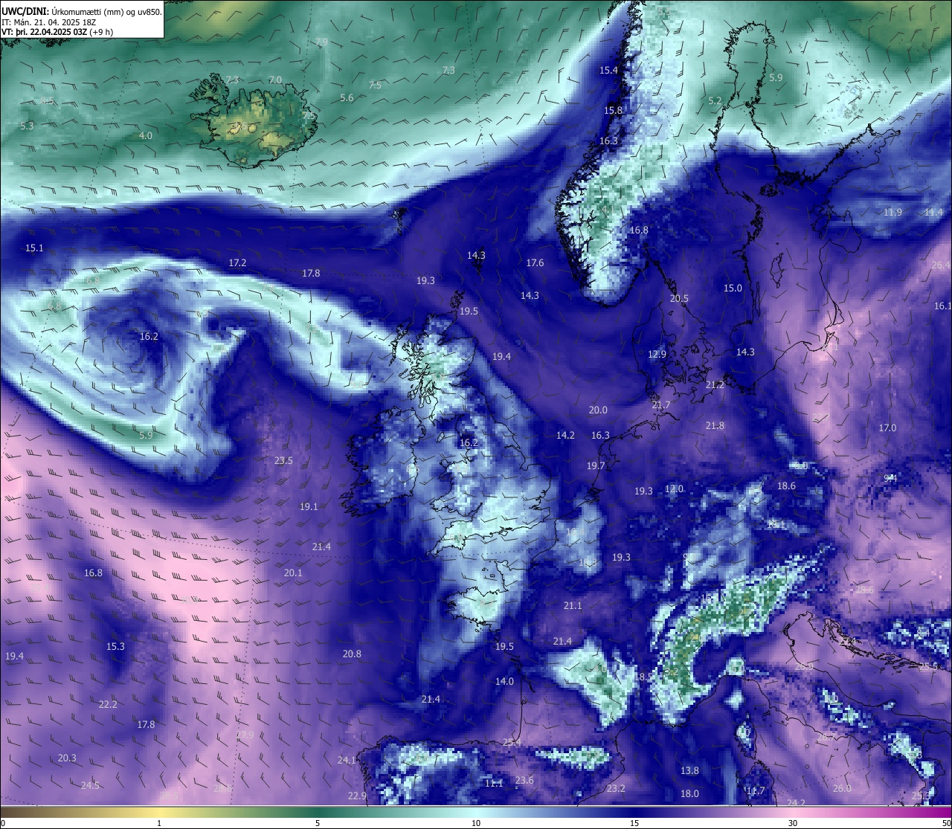The height and width of the screenshot is (829, 952).
Task: Click the 20.5 value near the Kattegat
Action: click(679, 299)
